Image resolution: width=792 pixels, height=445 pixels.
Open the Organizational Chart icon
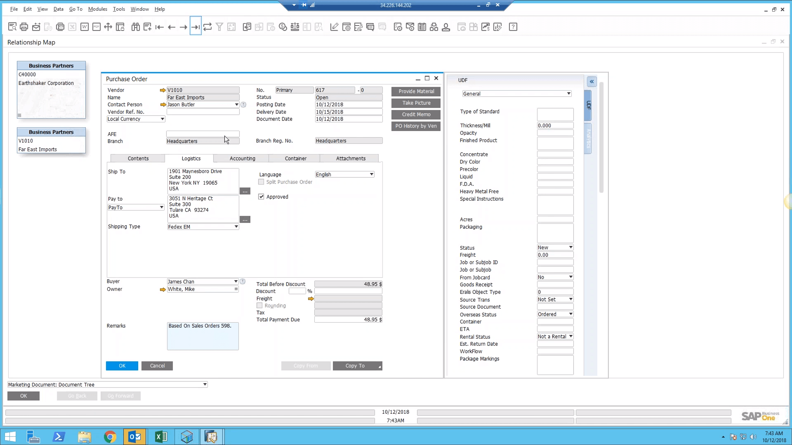click(x=434, y=26)
